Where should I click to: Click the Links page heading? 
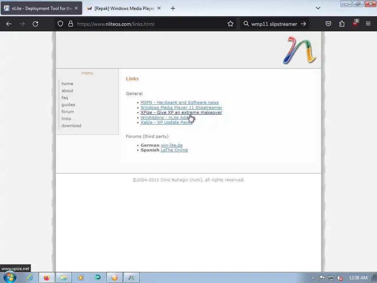132,79
